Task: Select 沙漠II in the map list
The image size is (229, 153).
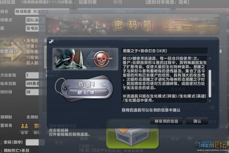Action: point(32,46)
